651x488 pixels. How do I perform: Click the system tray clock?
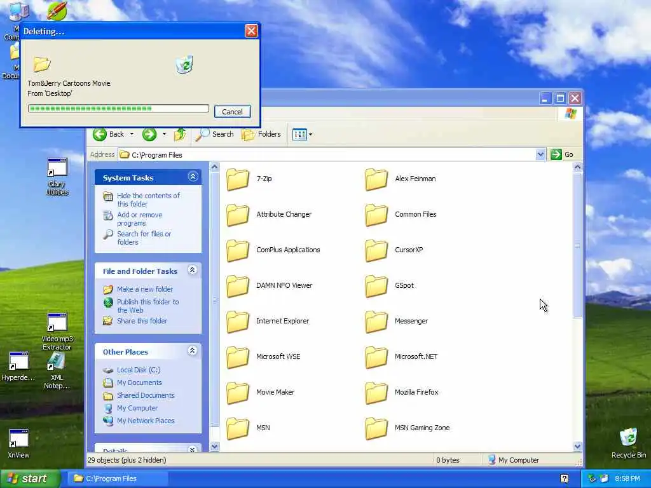point(627,478)
